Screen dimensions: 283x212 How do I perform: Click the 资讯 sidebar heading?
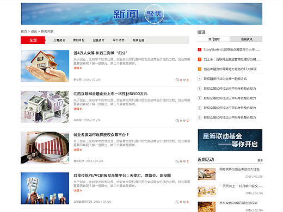click(x=201, y=32)
